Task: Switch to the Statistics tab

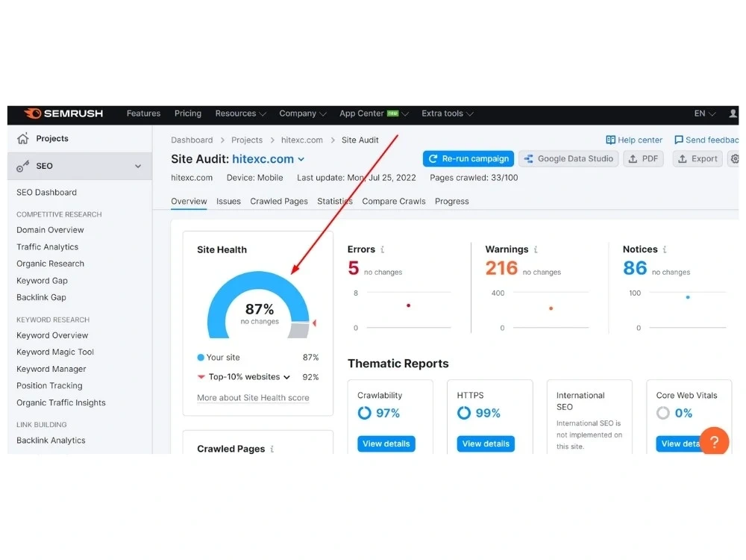Action: tap(335, 202)
